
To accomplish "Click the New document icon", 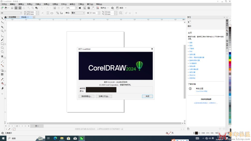I will [x=2, y=8].
